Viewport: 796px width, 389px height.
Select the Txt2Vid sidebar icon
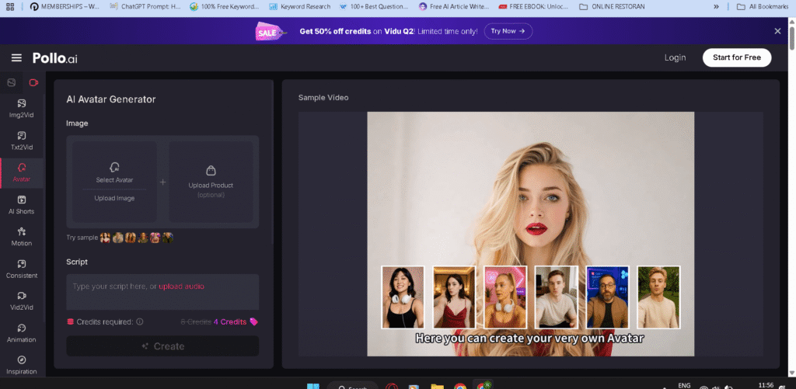tap(21, 140)
